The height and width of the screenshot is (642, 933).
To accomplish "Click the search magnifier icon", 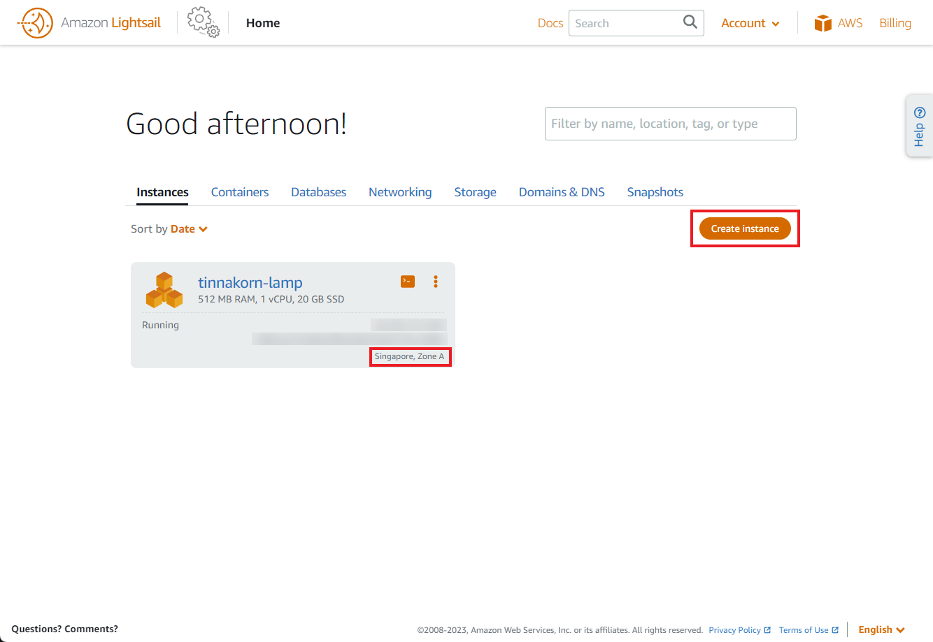I will point(690,22).
